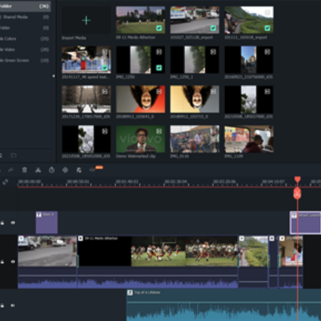The image size is (321, 321).
Task: Click the red playhead handle on ruler
Action: [298, 179]
